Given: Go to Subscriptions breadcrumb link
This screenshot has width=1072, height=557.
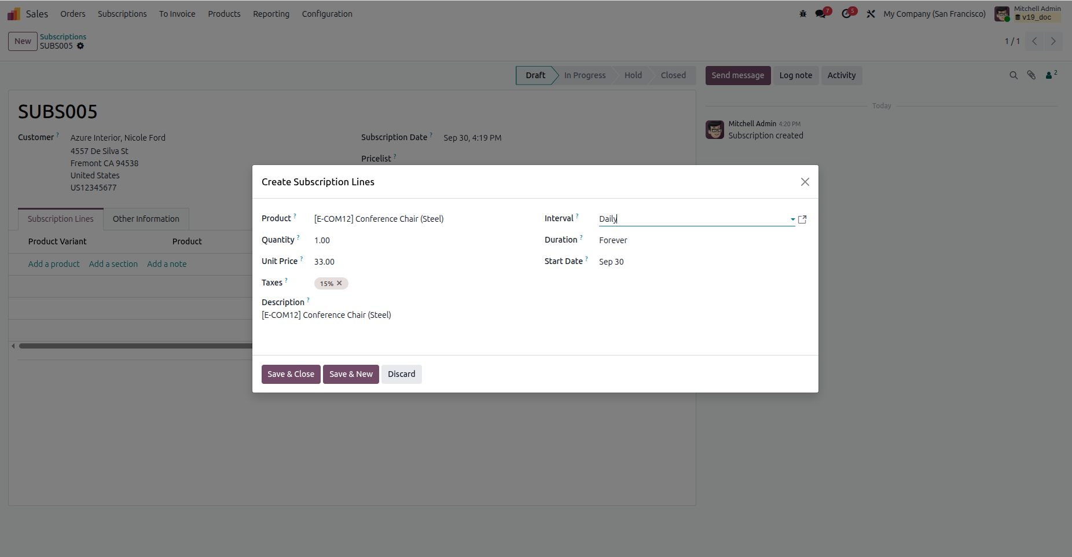Looking at the screenshot, I should pyautogui.click(x=63, y=36).
